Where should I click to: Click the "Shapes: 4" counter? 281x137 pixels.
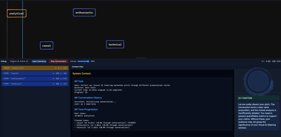[x=14, y=61]
